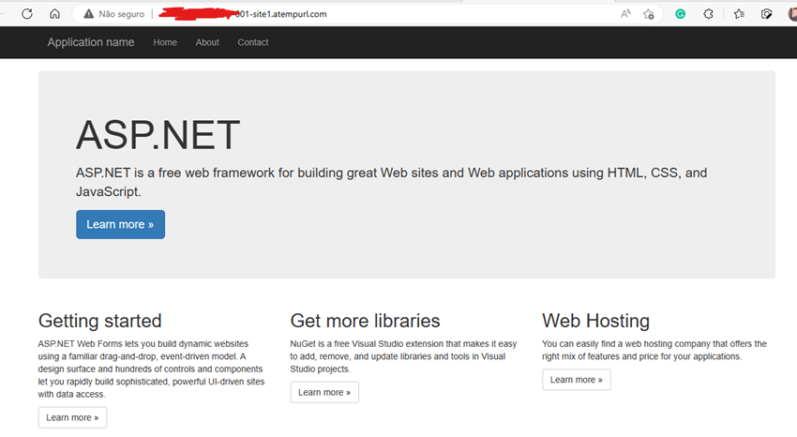Click 'Learn more' under Web Hosting
Screen dimensions: 797x437
point(577,380)
